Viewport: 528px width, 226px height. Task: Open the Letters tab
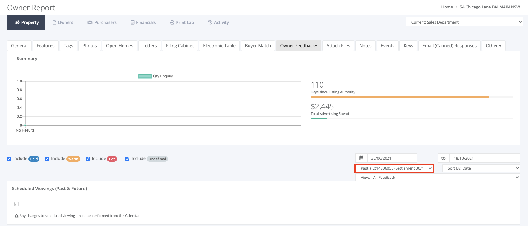150,46
